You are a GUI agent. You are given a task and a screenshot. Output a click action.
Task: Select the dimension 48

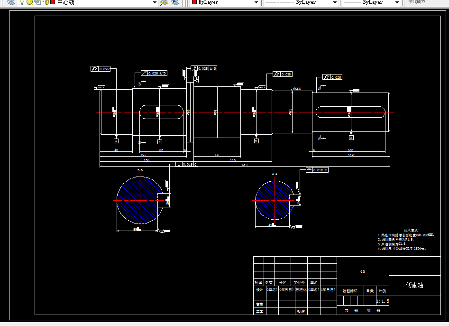[116, 150]
